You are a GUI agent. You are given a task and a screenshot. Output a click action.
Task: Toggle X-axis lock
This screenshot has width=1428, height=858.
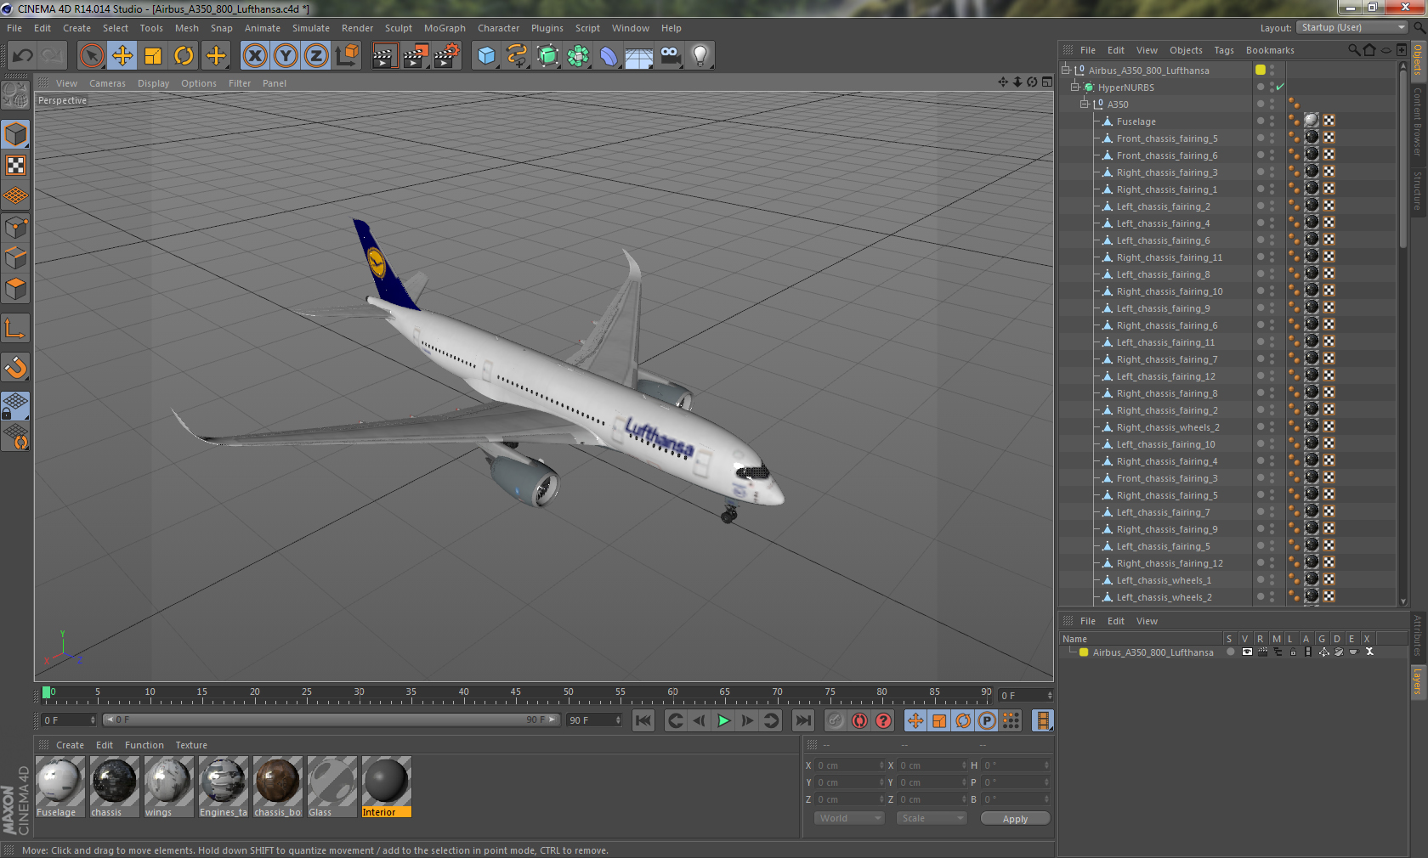coord(254,56)
